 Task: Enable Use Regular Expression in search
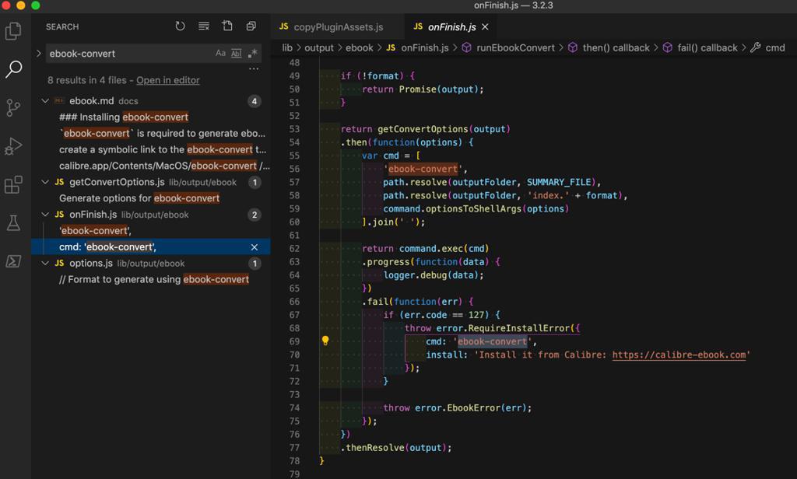point(252,54)
